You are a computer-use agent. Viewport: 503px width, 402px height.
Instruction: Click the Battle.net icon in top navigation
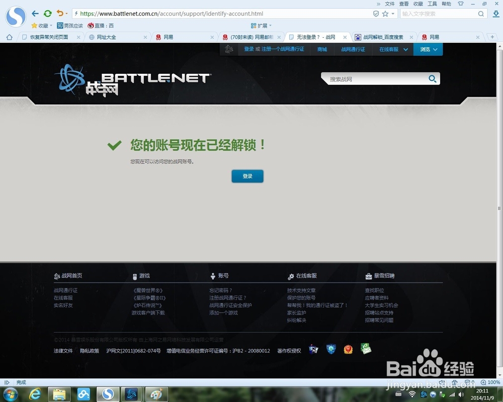pyautogui.click(x=229, y=49)
